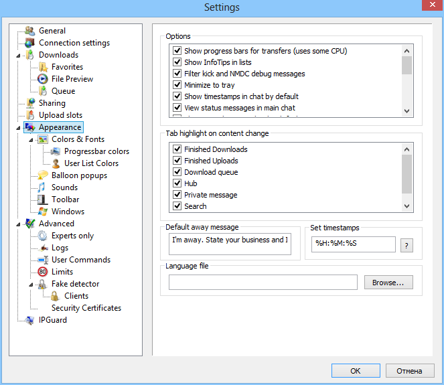Collapse the Downloads tree node

pyautogui.click(x=19, y=56)
